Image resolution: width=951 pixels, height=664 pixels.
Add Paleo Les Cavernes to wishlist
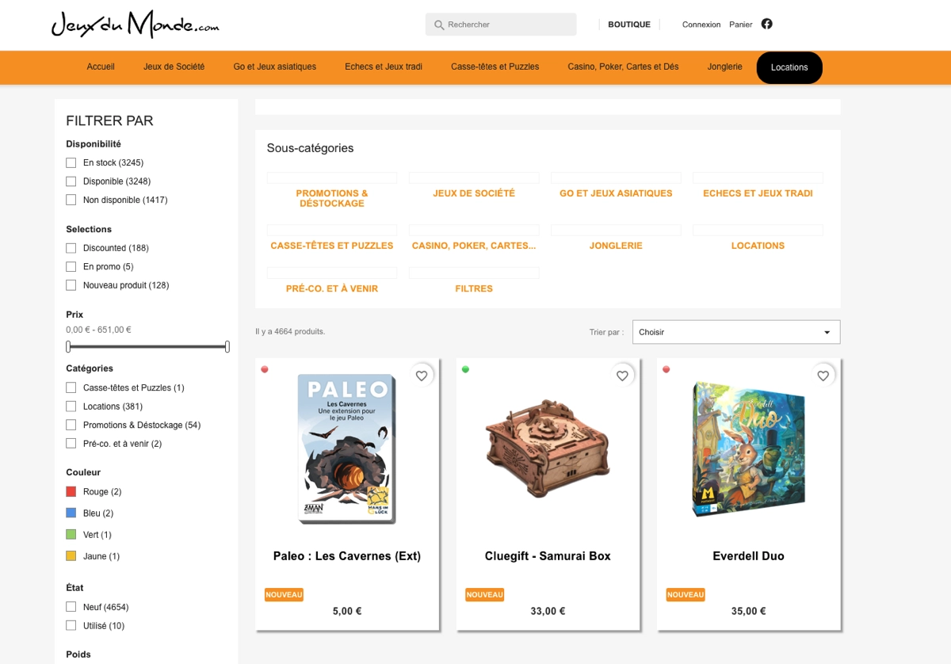coord(422,376)
